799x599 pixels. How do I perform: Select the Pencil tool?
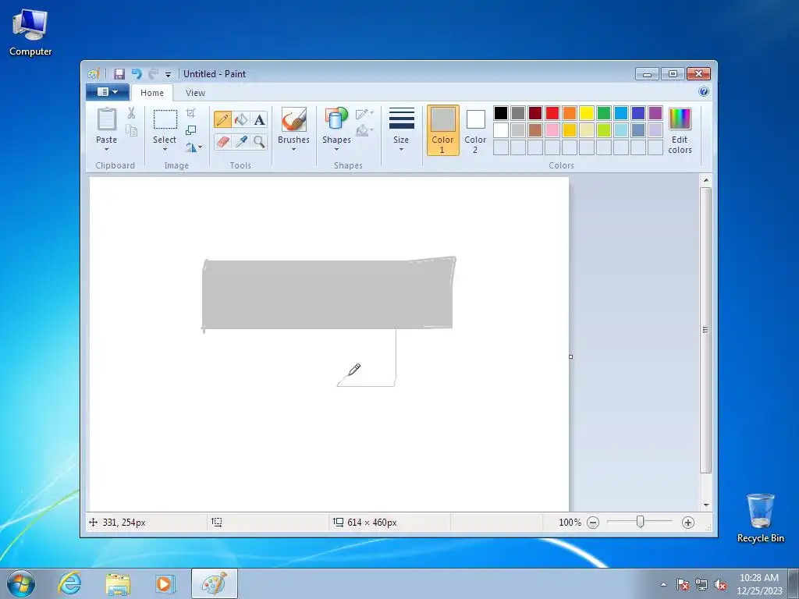point(222,119)
